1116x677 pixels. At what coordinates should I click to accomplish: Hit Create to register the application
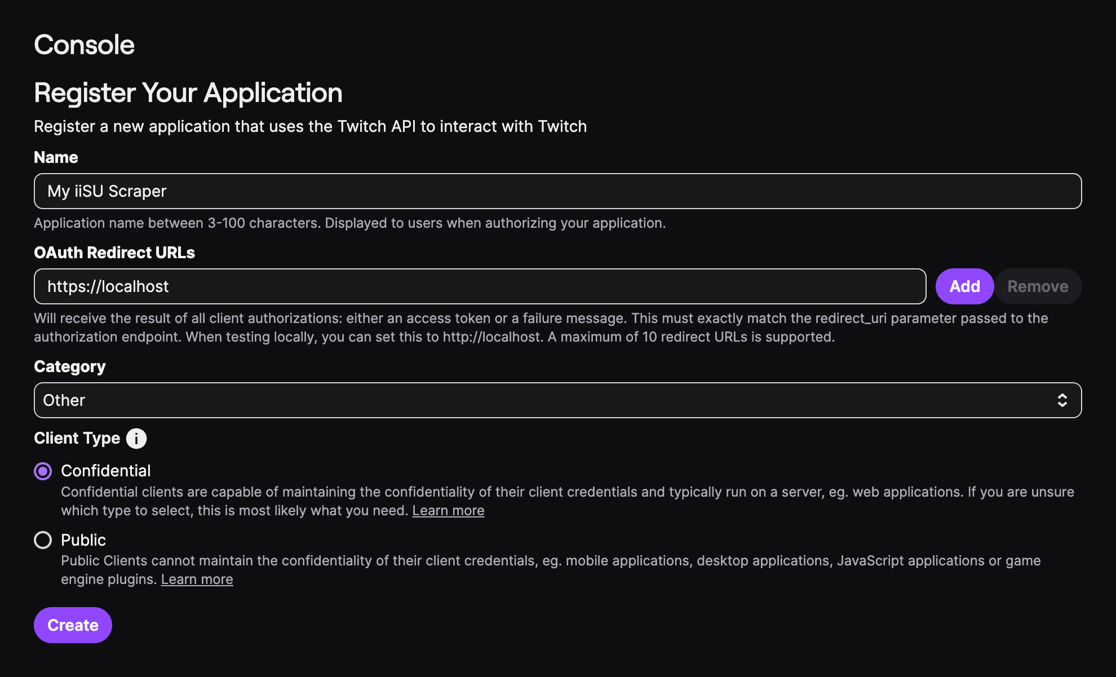pyautogui.click(x=72, y=625)
